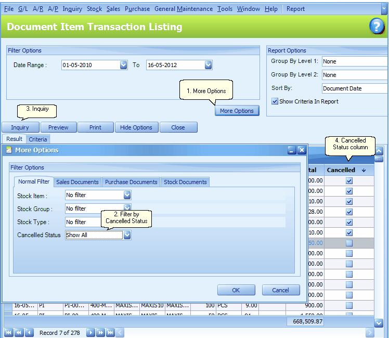Go to first record navigation icon
Viewport: 389px width, 338px height.
[x=8, y=333]
